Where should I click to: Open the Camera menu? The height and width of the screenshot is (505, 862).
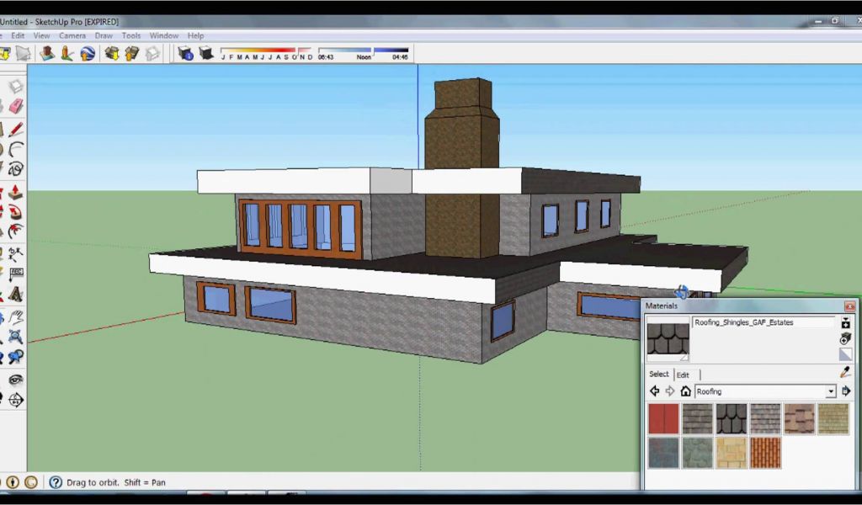pos(72,35)
